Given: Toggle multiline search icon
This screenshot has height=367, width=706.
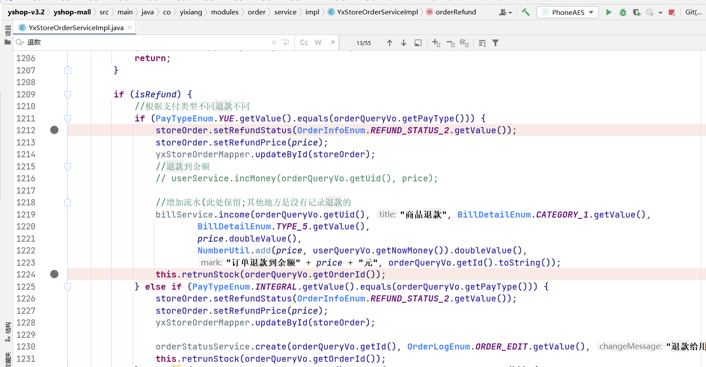Looking at the screenshot, I should point(482,43).
